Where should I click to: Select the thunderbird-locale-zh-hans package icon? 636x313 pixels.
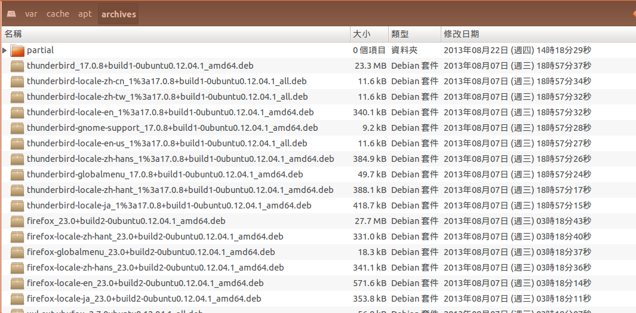click(x=17, y=159)
